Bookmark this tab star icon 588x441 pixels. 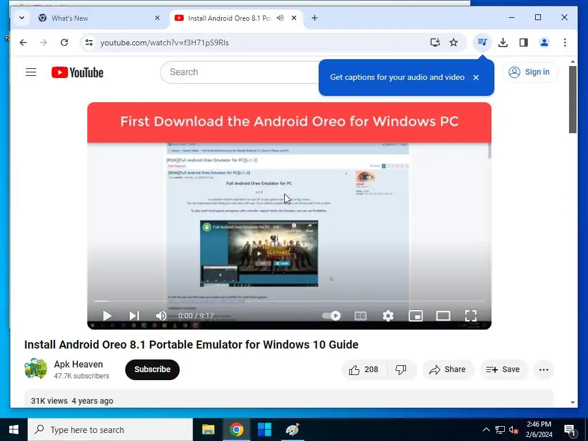(454, 42)
